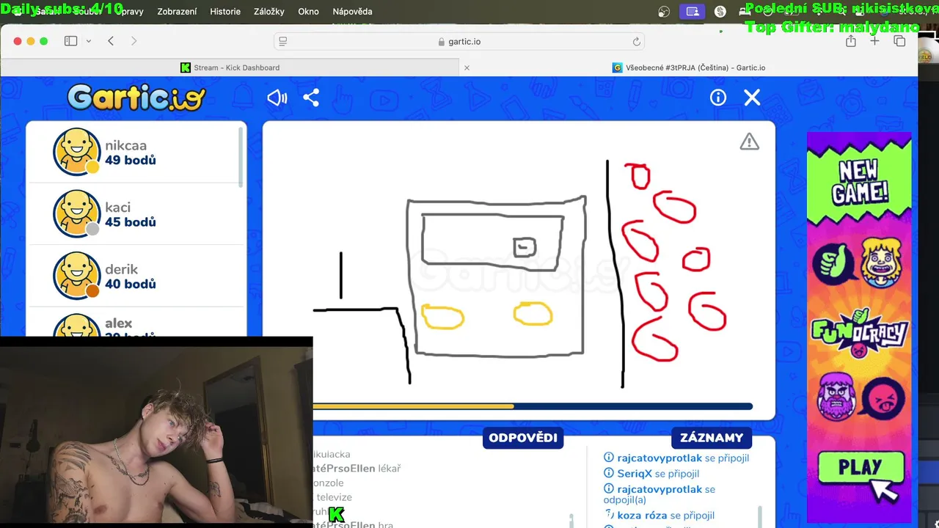Open the Funocracy ad logo
939x528 pixels.
[859, 334]
